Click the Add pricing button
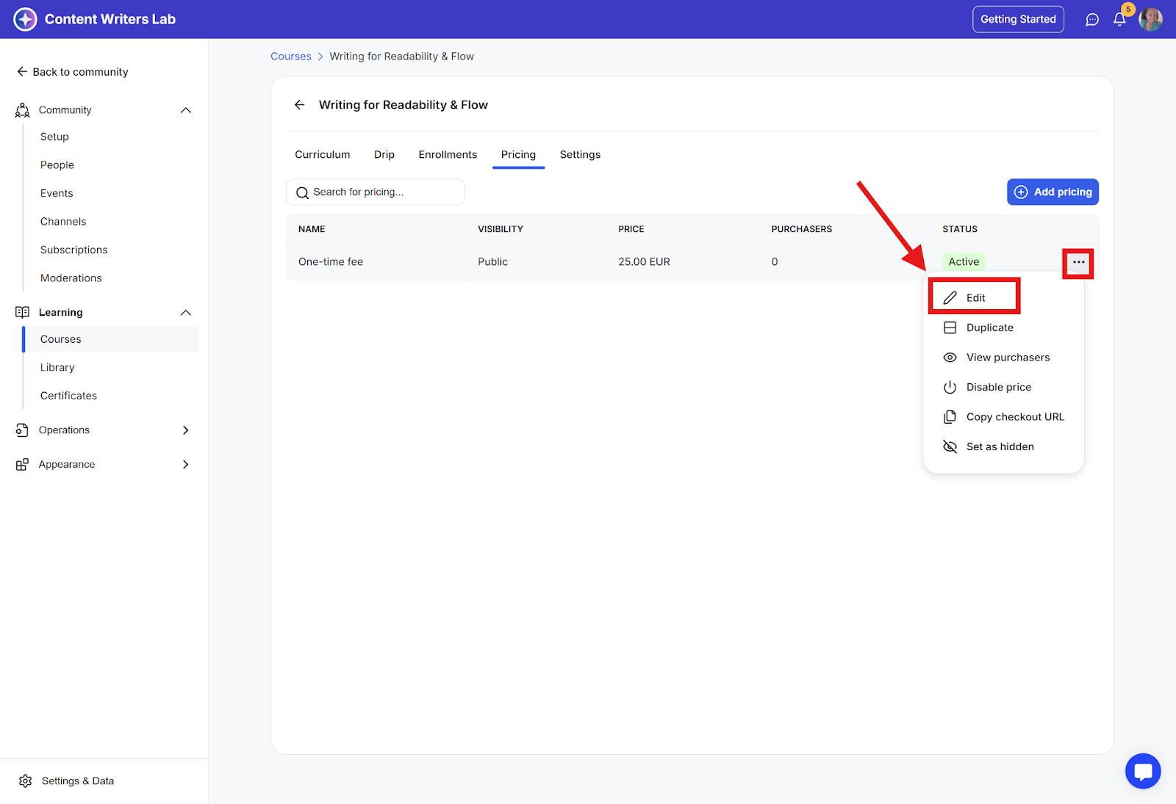Screen dimensions: 1176x804 tap(1053, 192)
